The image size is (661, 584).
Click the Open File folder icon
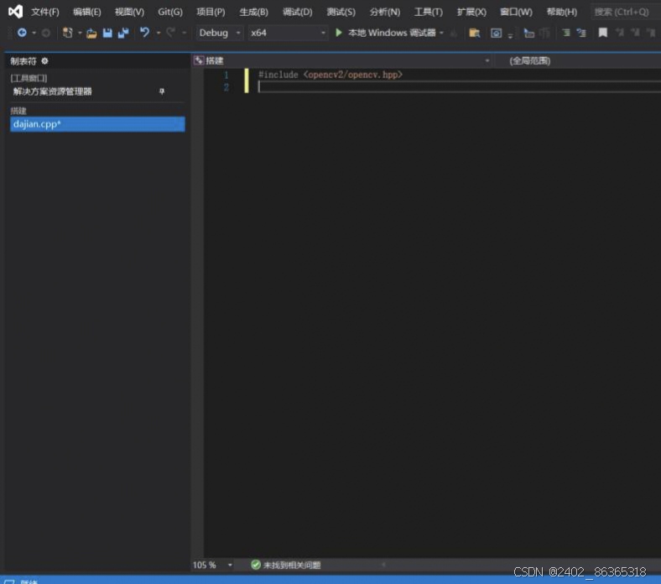[x=91, y=33]
